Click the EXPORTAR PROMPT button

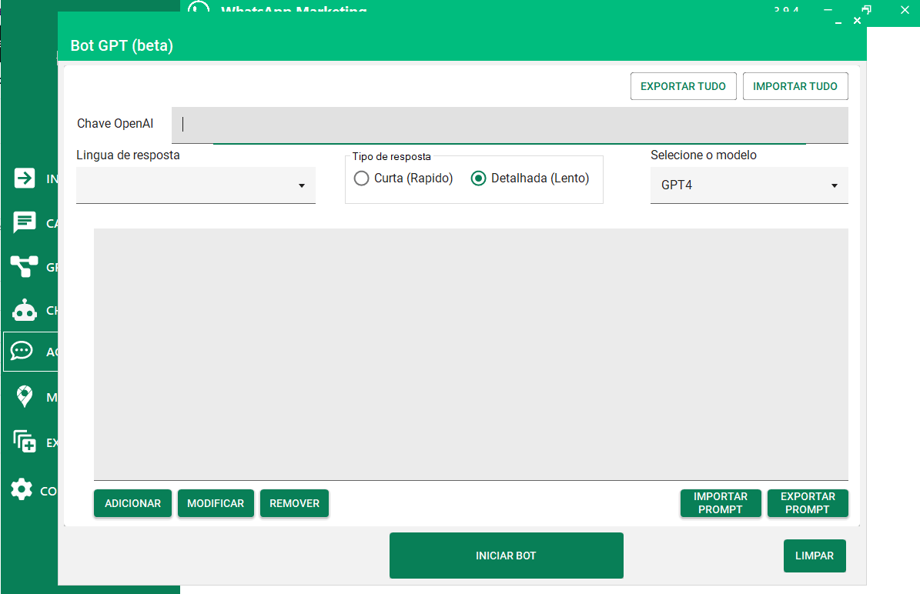coord(808,503)
